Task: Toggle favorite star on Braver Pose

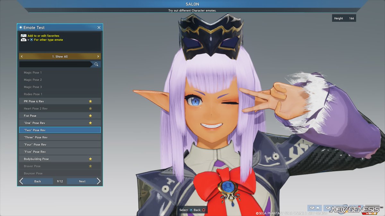Action: (x=90, y=166)
